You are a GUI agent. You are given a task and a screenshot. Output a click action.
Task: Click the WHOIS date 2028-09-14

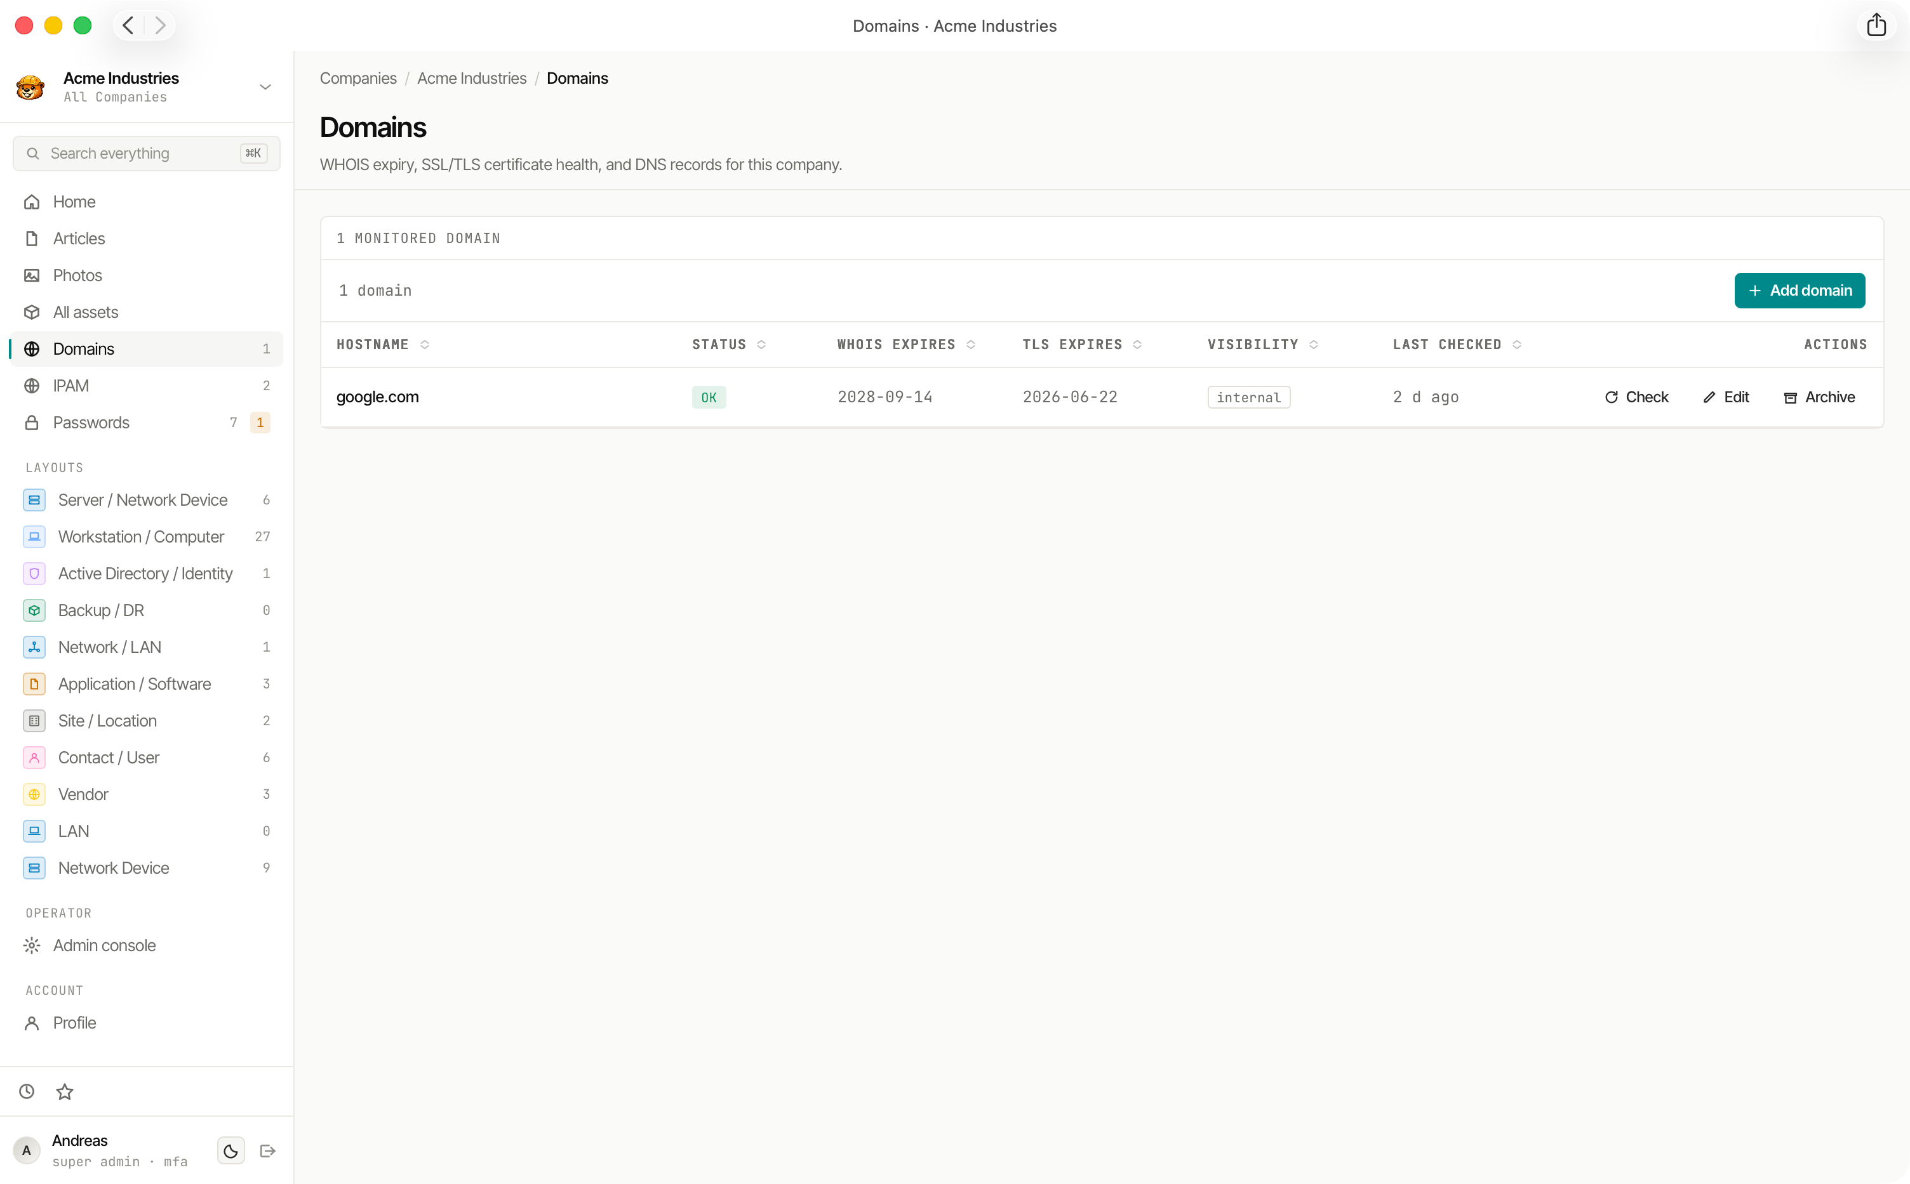[x=885, y=397]
